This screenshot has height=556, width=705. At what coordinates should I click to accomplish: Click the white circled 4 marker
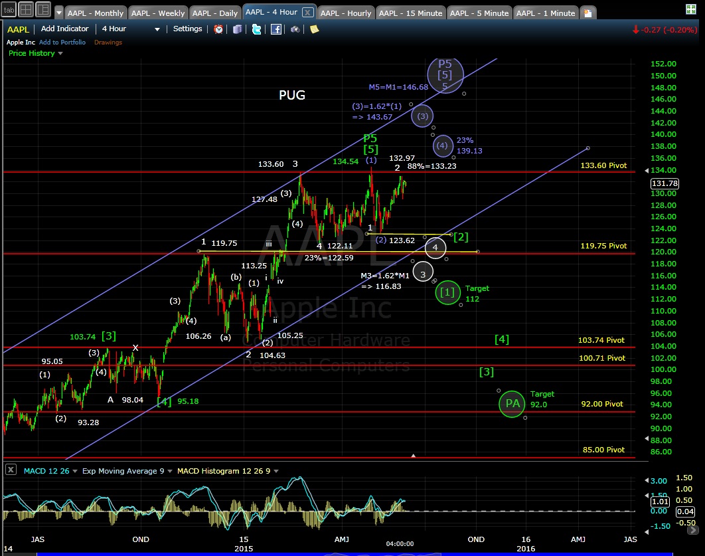[x=435, y=247]
